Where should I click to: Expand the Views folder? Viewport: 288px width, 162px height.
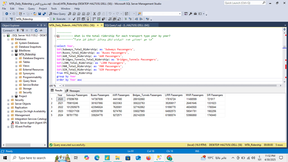(x=16, y=66)
